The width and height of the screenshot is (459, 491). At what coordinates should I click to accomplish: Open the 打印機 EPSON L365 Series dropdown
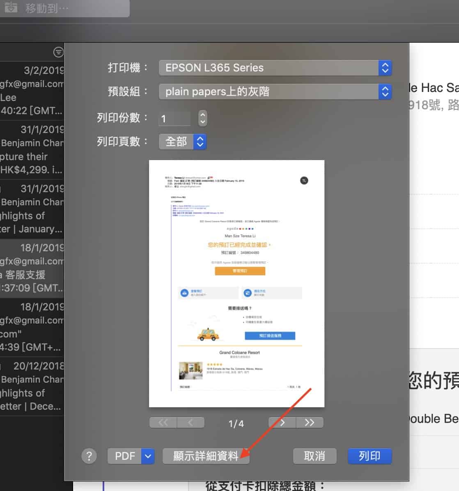pos(275,68)
